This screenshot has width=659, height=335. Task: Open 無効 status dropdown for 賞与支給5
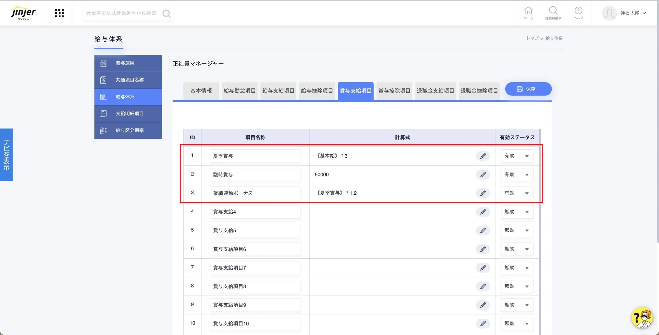click(x=517, y=230)
